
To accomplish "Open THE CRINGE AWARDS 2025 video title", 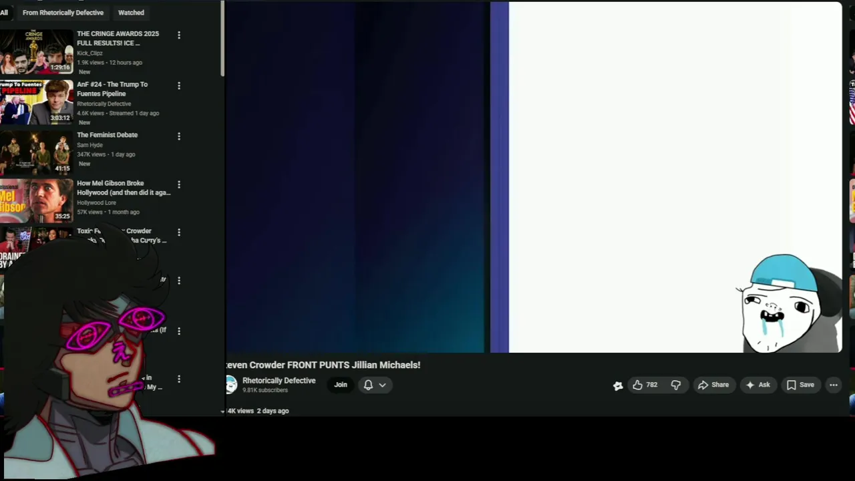I will [118, 38].
